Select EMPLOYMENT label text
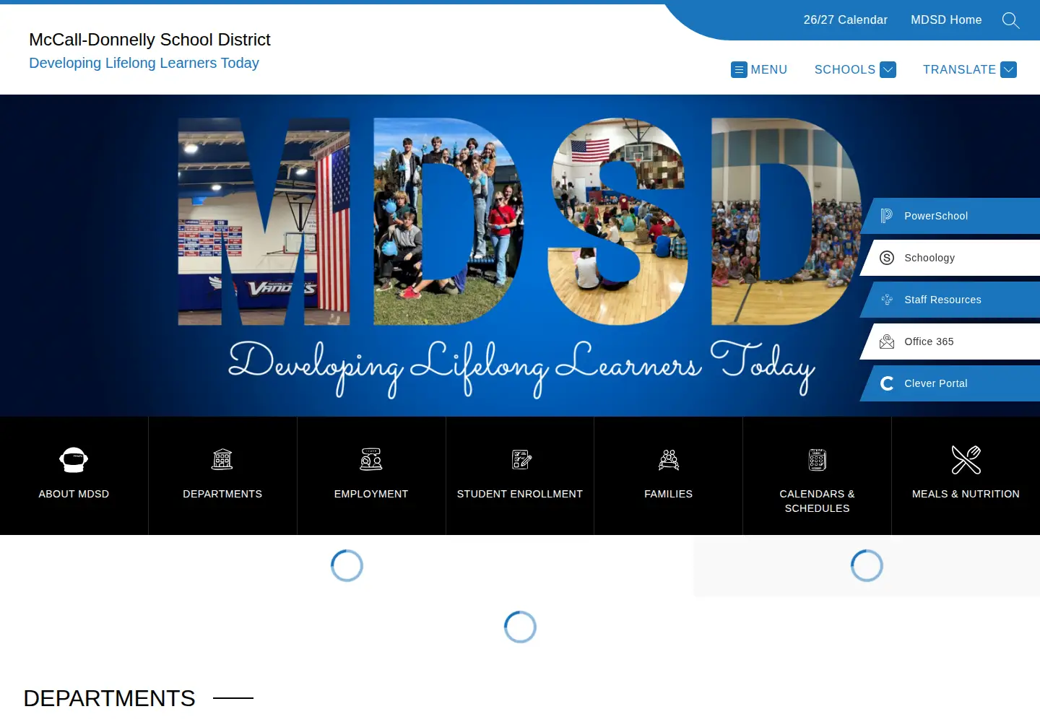The width and height of the screenshot is (1040, 722). coord(371,494)
